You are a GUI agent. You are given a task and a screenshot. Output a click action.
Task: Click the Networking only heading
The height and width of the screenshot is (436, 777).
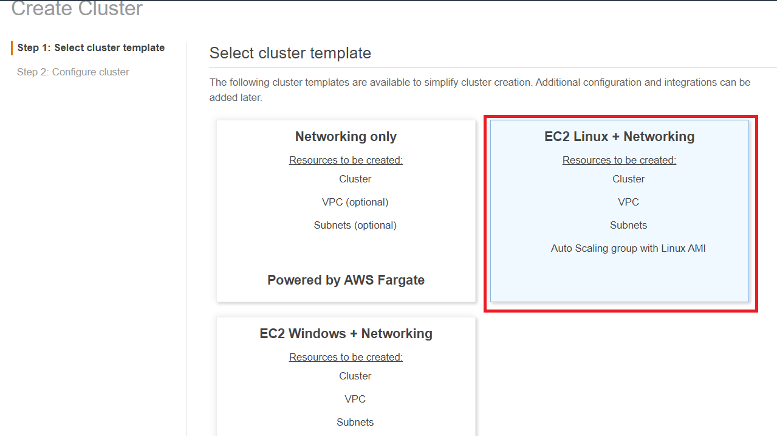346,136
